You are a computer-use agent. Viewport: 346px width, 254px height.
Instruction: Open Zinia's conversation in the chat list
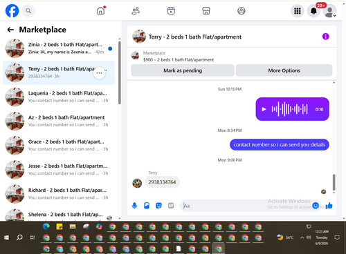coord(59,48)
